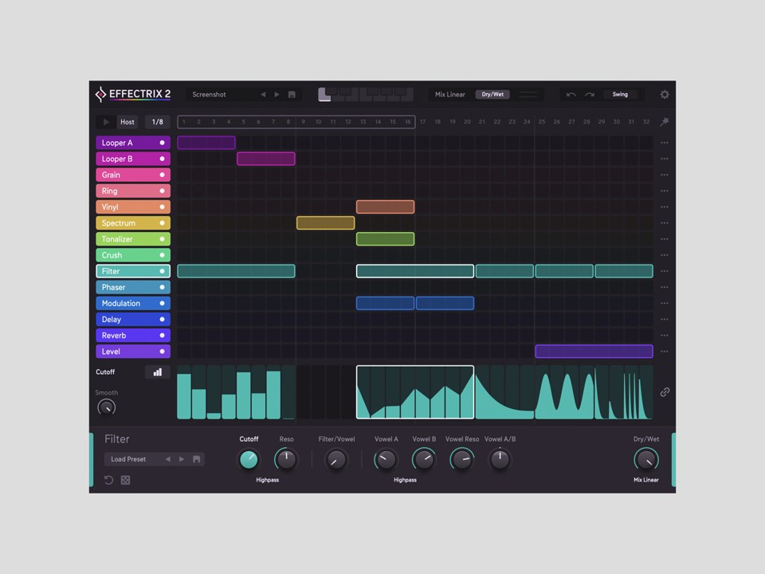Select the Reverb effect row

pyautogui.click(x=133, y=336)
